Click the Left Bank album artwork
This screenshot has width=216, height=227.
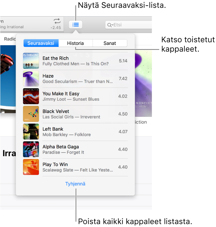click(x=31, y=131)
